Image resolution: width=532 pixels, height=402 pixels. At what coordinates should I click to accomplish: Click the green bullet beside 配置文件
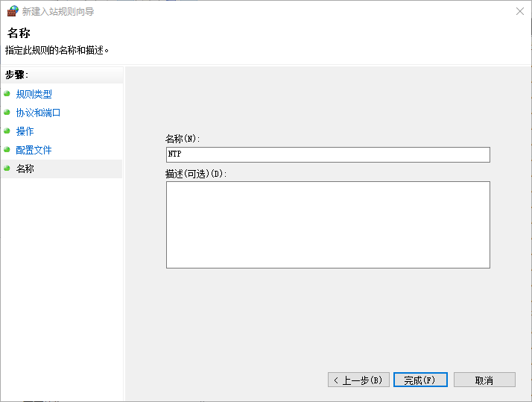(x=7, y=150)
